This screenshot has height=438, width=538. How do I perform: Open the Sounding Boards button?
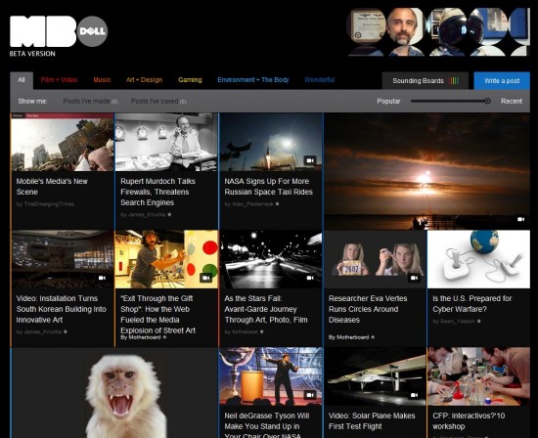click(x=426, y=81)
